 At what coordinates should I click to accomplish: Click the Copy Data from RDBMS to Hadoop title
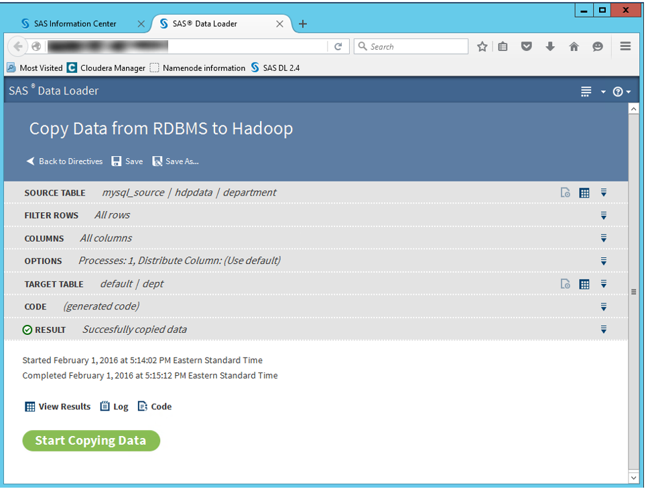coord(161,129)
